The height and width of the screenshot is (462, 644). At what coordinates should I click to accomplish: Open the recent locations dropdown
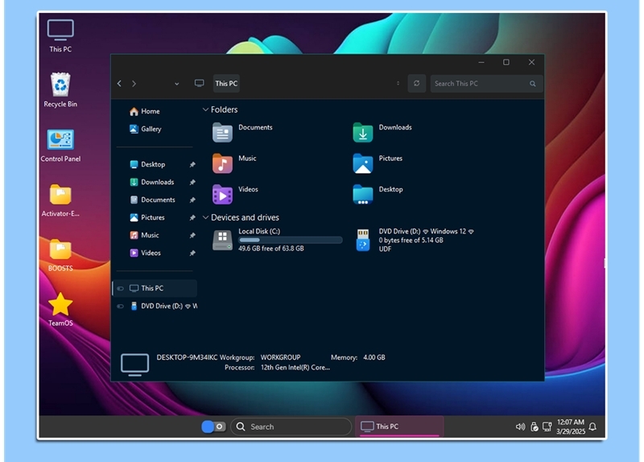176,84
